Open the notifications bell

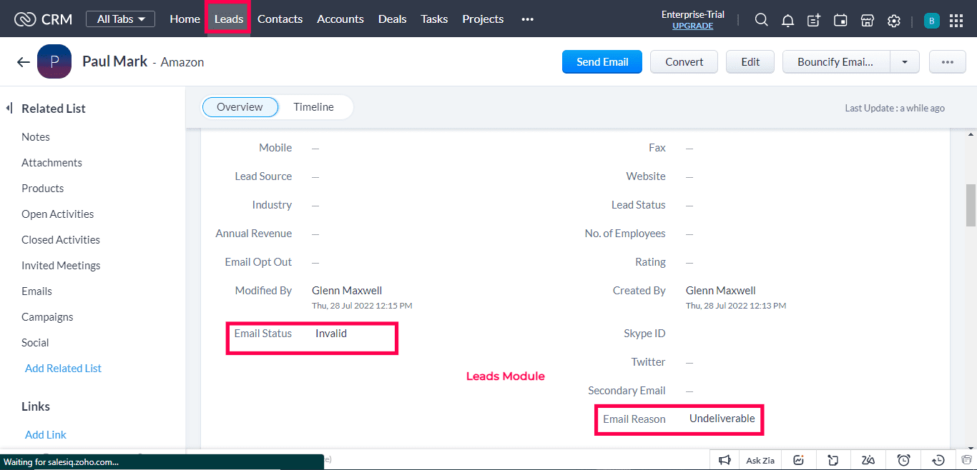point(787,20)
